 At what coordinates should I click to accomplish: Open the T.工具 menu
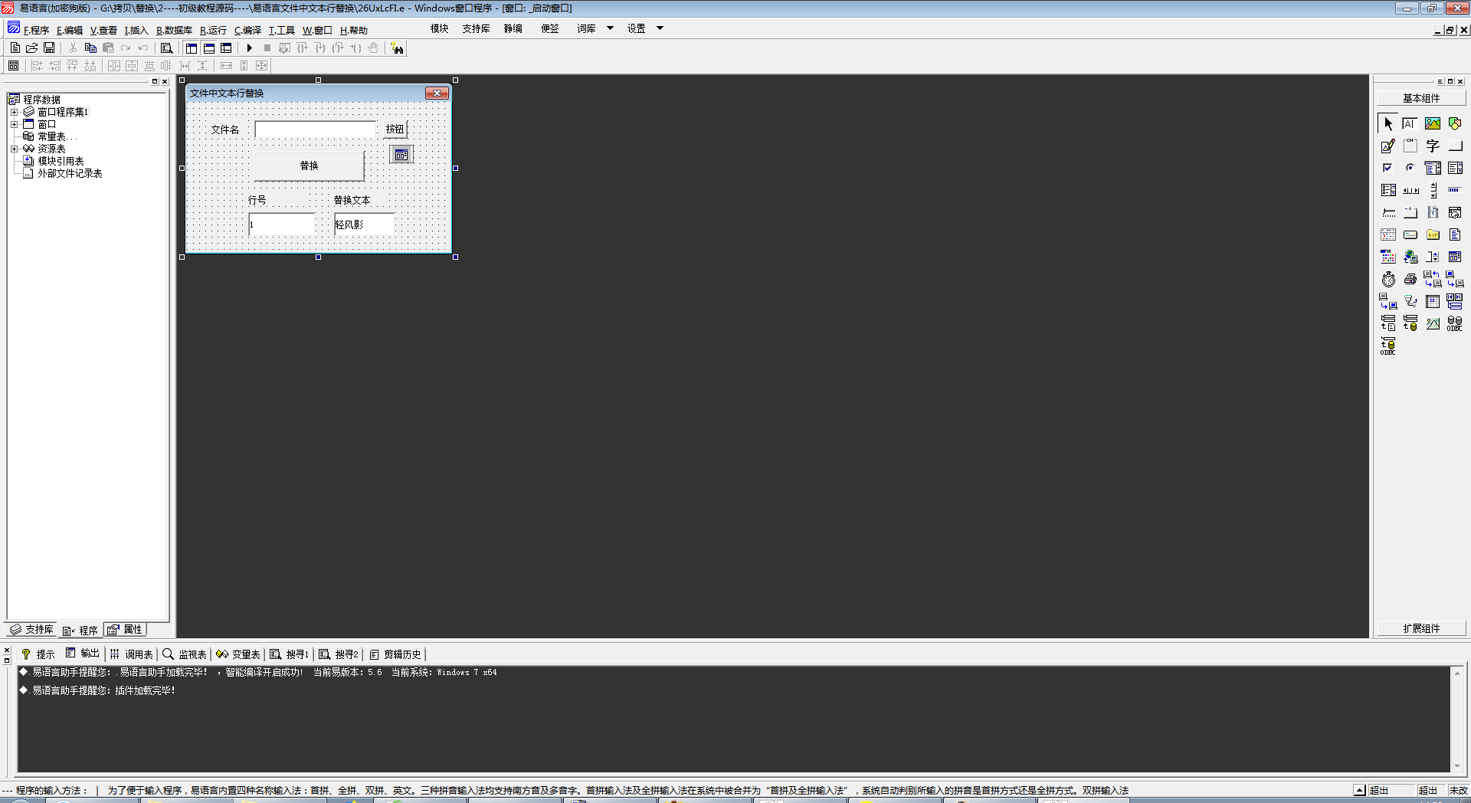[x=281, y=31]
